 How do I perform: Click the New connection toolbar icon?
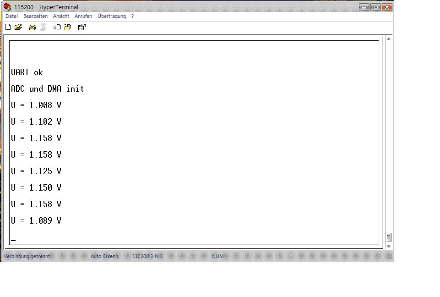8,27
